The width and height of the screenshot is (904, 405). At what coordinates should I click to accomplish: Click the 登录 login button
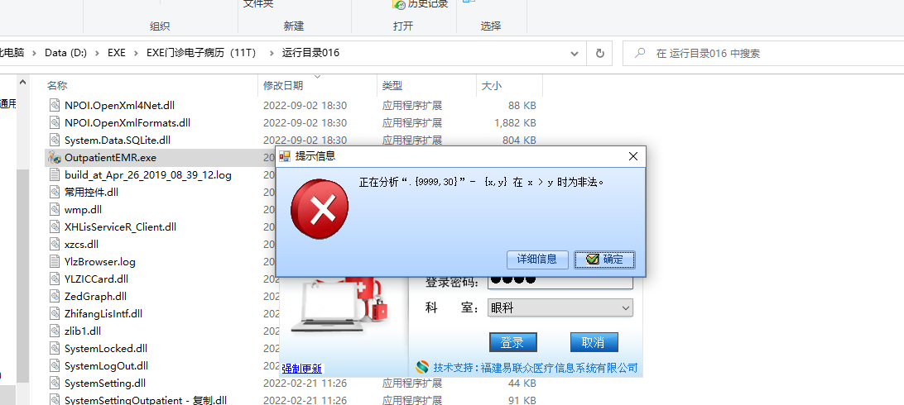(x=512, y=342)
